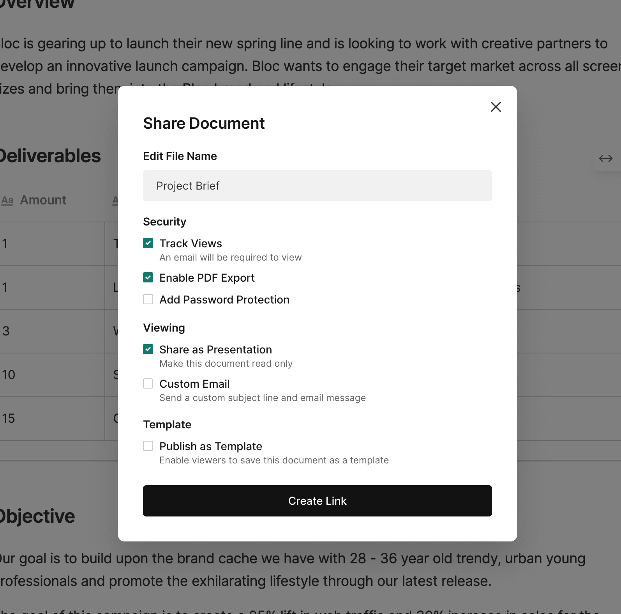The image size is (621, 614).
Task: Click the Objective section heading
Action: [37, 516]
